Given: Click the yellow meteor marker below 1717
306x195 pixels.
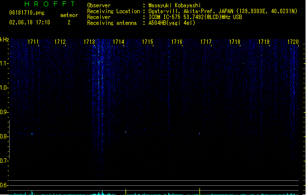Looking at the screenshot, I should pos(199,192).
